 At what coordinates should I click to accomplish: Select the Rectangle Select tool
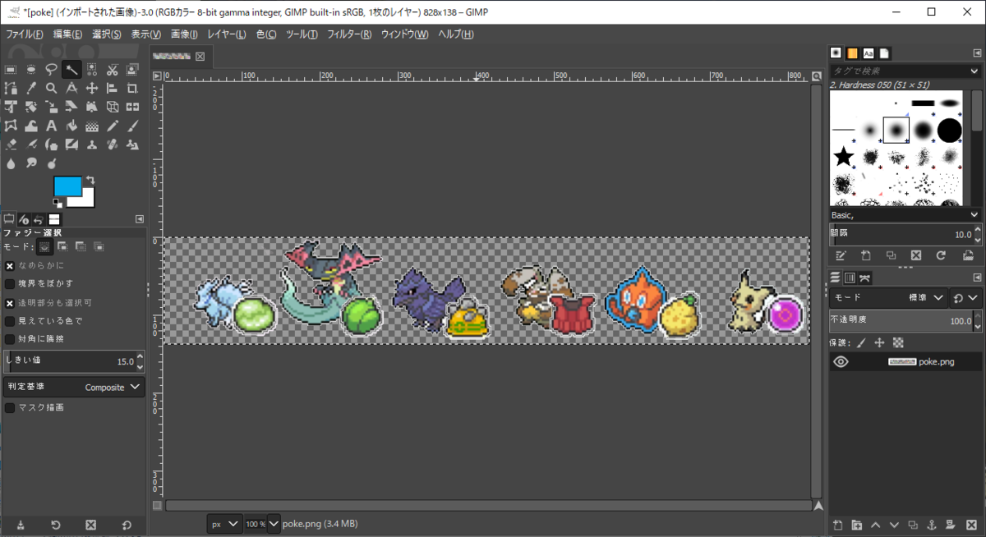point(11,70)
